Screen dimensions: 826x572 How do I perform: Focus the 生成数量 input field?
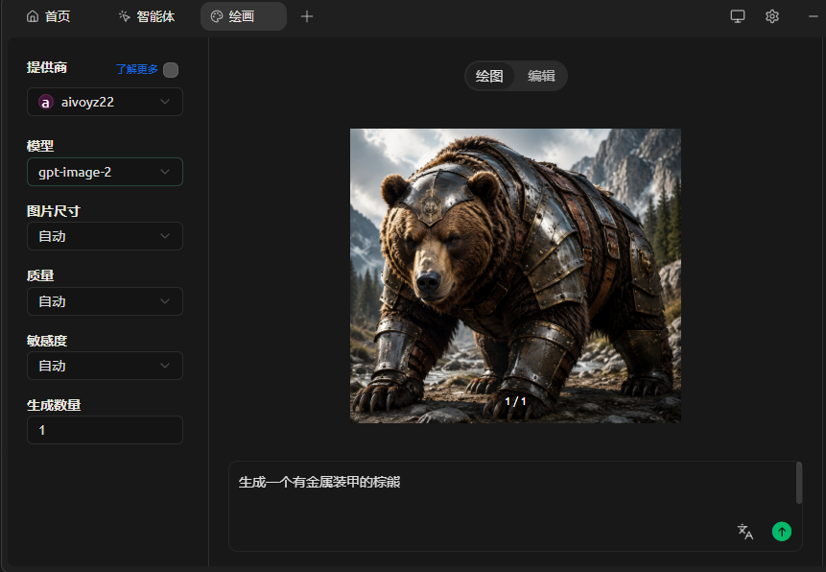click(x=105, y=430)
